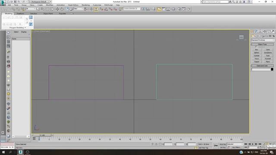Viewport: 276px width, 155px height.
Task: Switch to the Freeform ribbon tab
Action: [x=20, y=13]
